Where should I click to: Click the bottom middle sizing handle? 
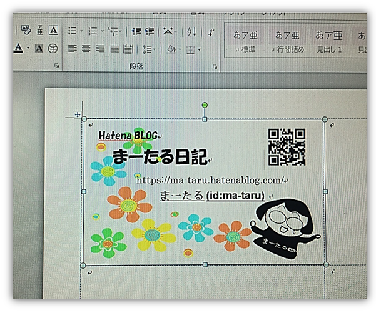[205, 265]
